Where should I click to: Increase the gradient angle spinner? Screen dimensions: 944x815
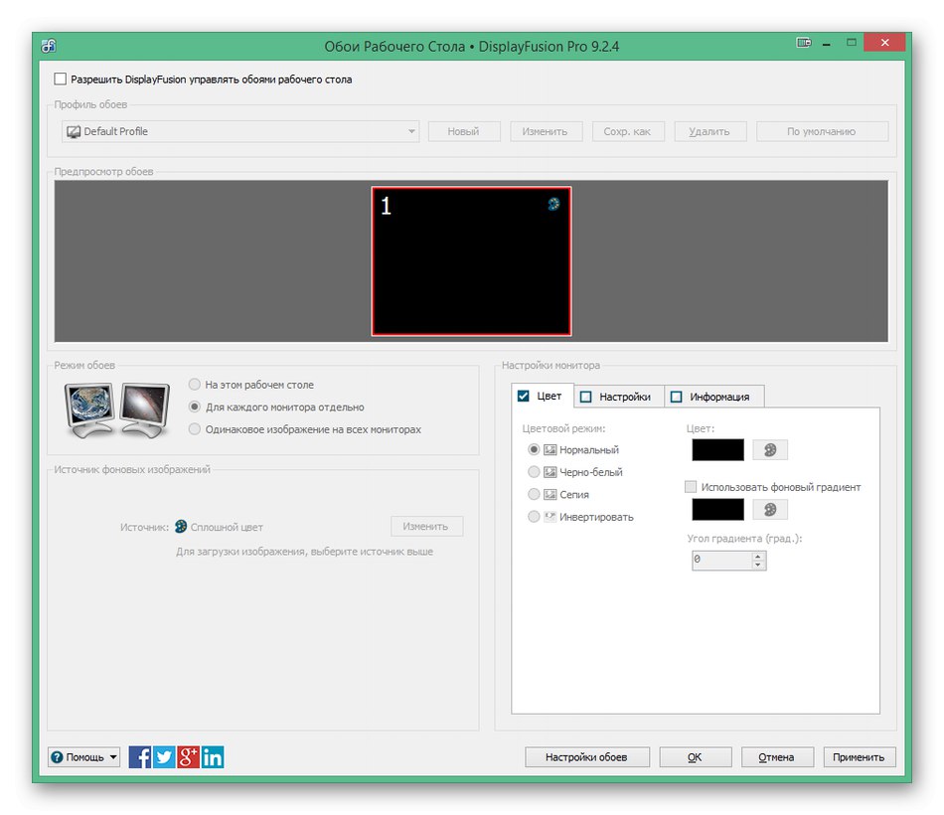click(x=758, y=556)
